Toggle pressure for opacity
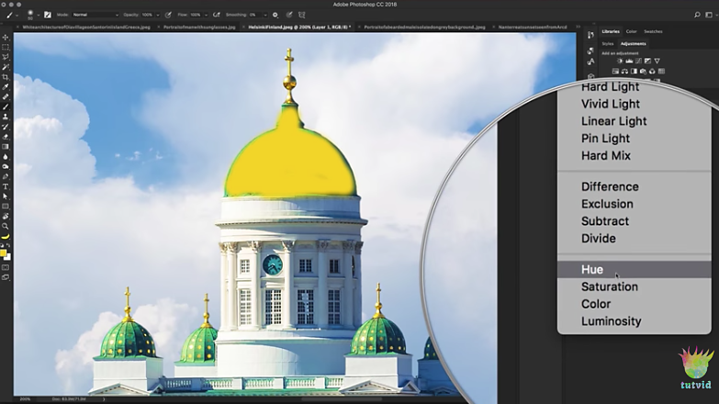 168,15
